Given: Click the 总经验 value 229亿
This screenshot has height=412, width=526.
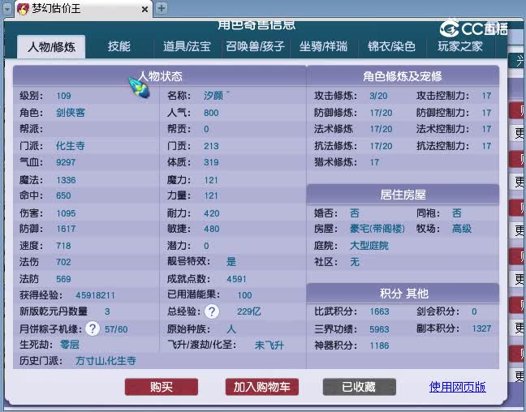Looking at the screenshot, I should (x=248, y=311).
